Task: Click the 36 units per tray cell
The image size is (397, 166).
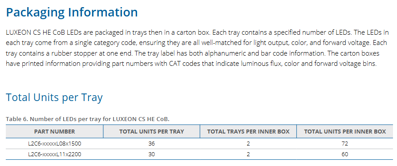Action: tap(152, 144)
